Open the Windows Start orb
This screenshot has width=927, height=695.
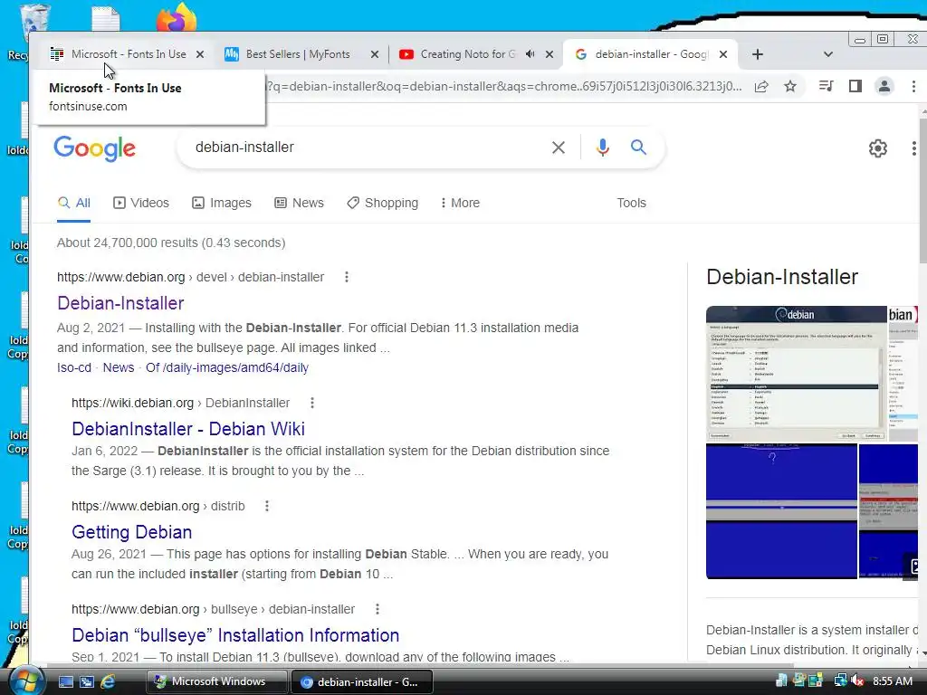[x=25, y=681]
